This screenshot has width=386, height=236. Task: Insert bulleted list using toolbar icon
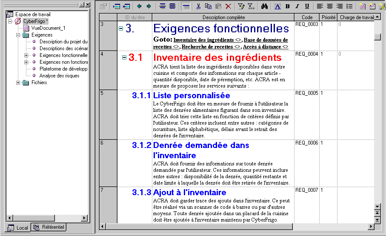point(349,6)
